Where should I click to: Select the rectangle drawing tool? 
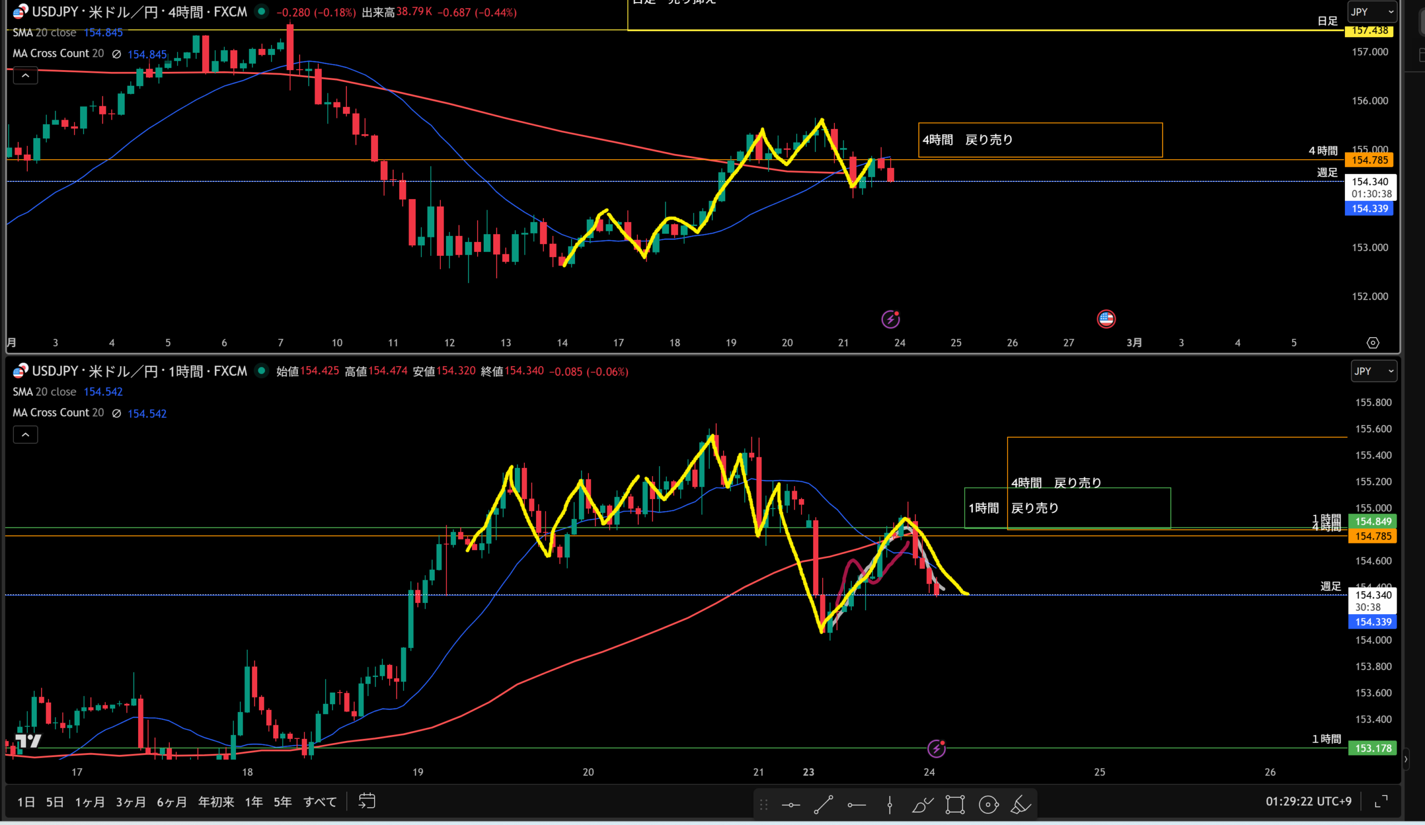click(955, 804)
